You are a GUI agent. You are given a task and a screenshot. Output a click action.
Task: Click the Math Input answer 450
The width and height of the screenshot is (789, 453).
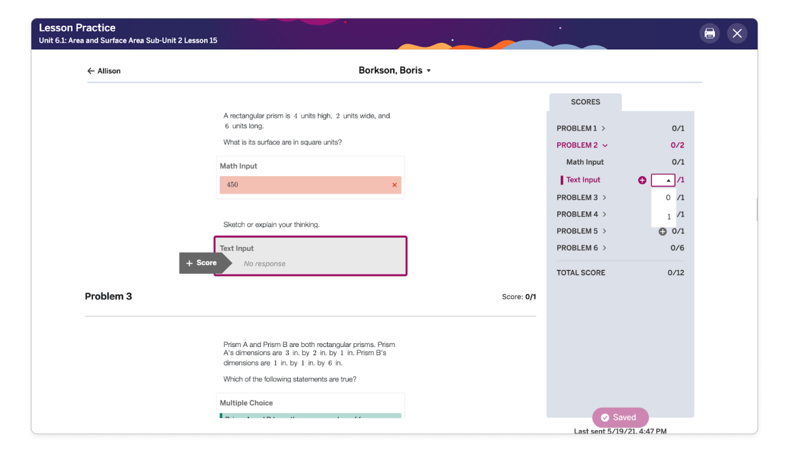coord(311,184)
